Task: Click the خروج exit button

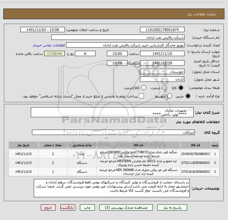Action: [x=48, y=208]
